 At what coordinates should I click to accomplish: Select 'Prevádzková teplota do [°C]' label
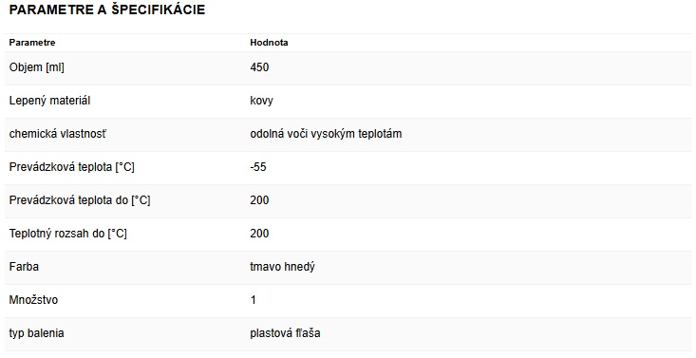80,200
